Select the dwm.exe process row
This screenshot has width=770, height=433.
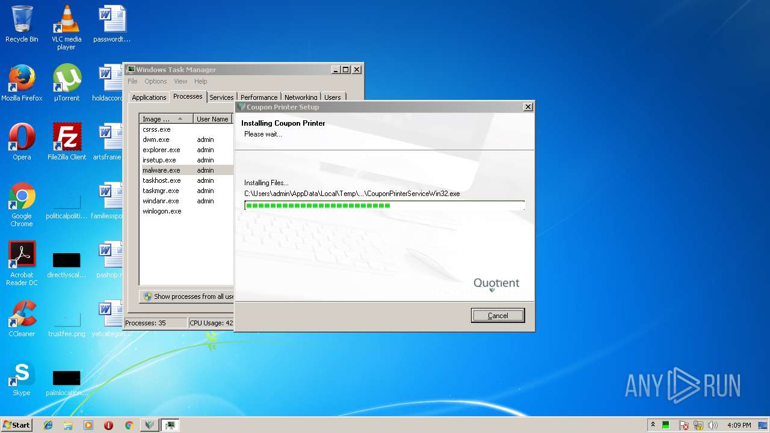187,140
